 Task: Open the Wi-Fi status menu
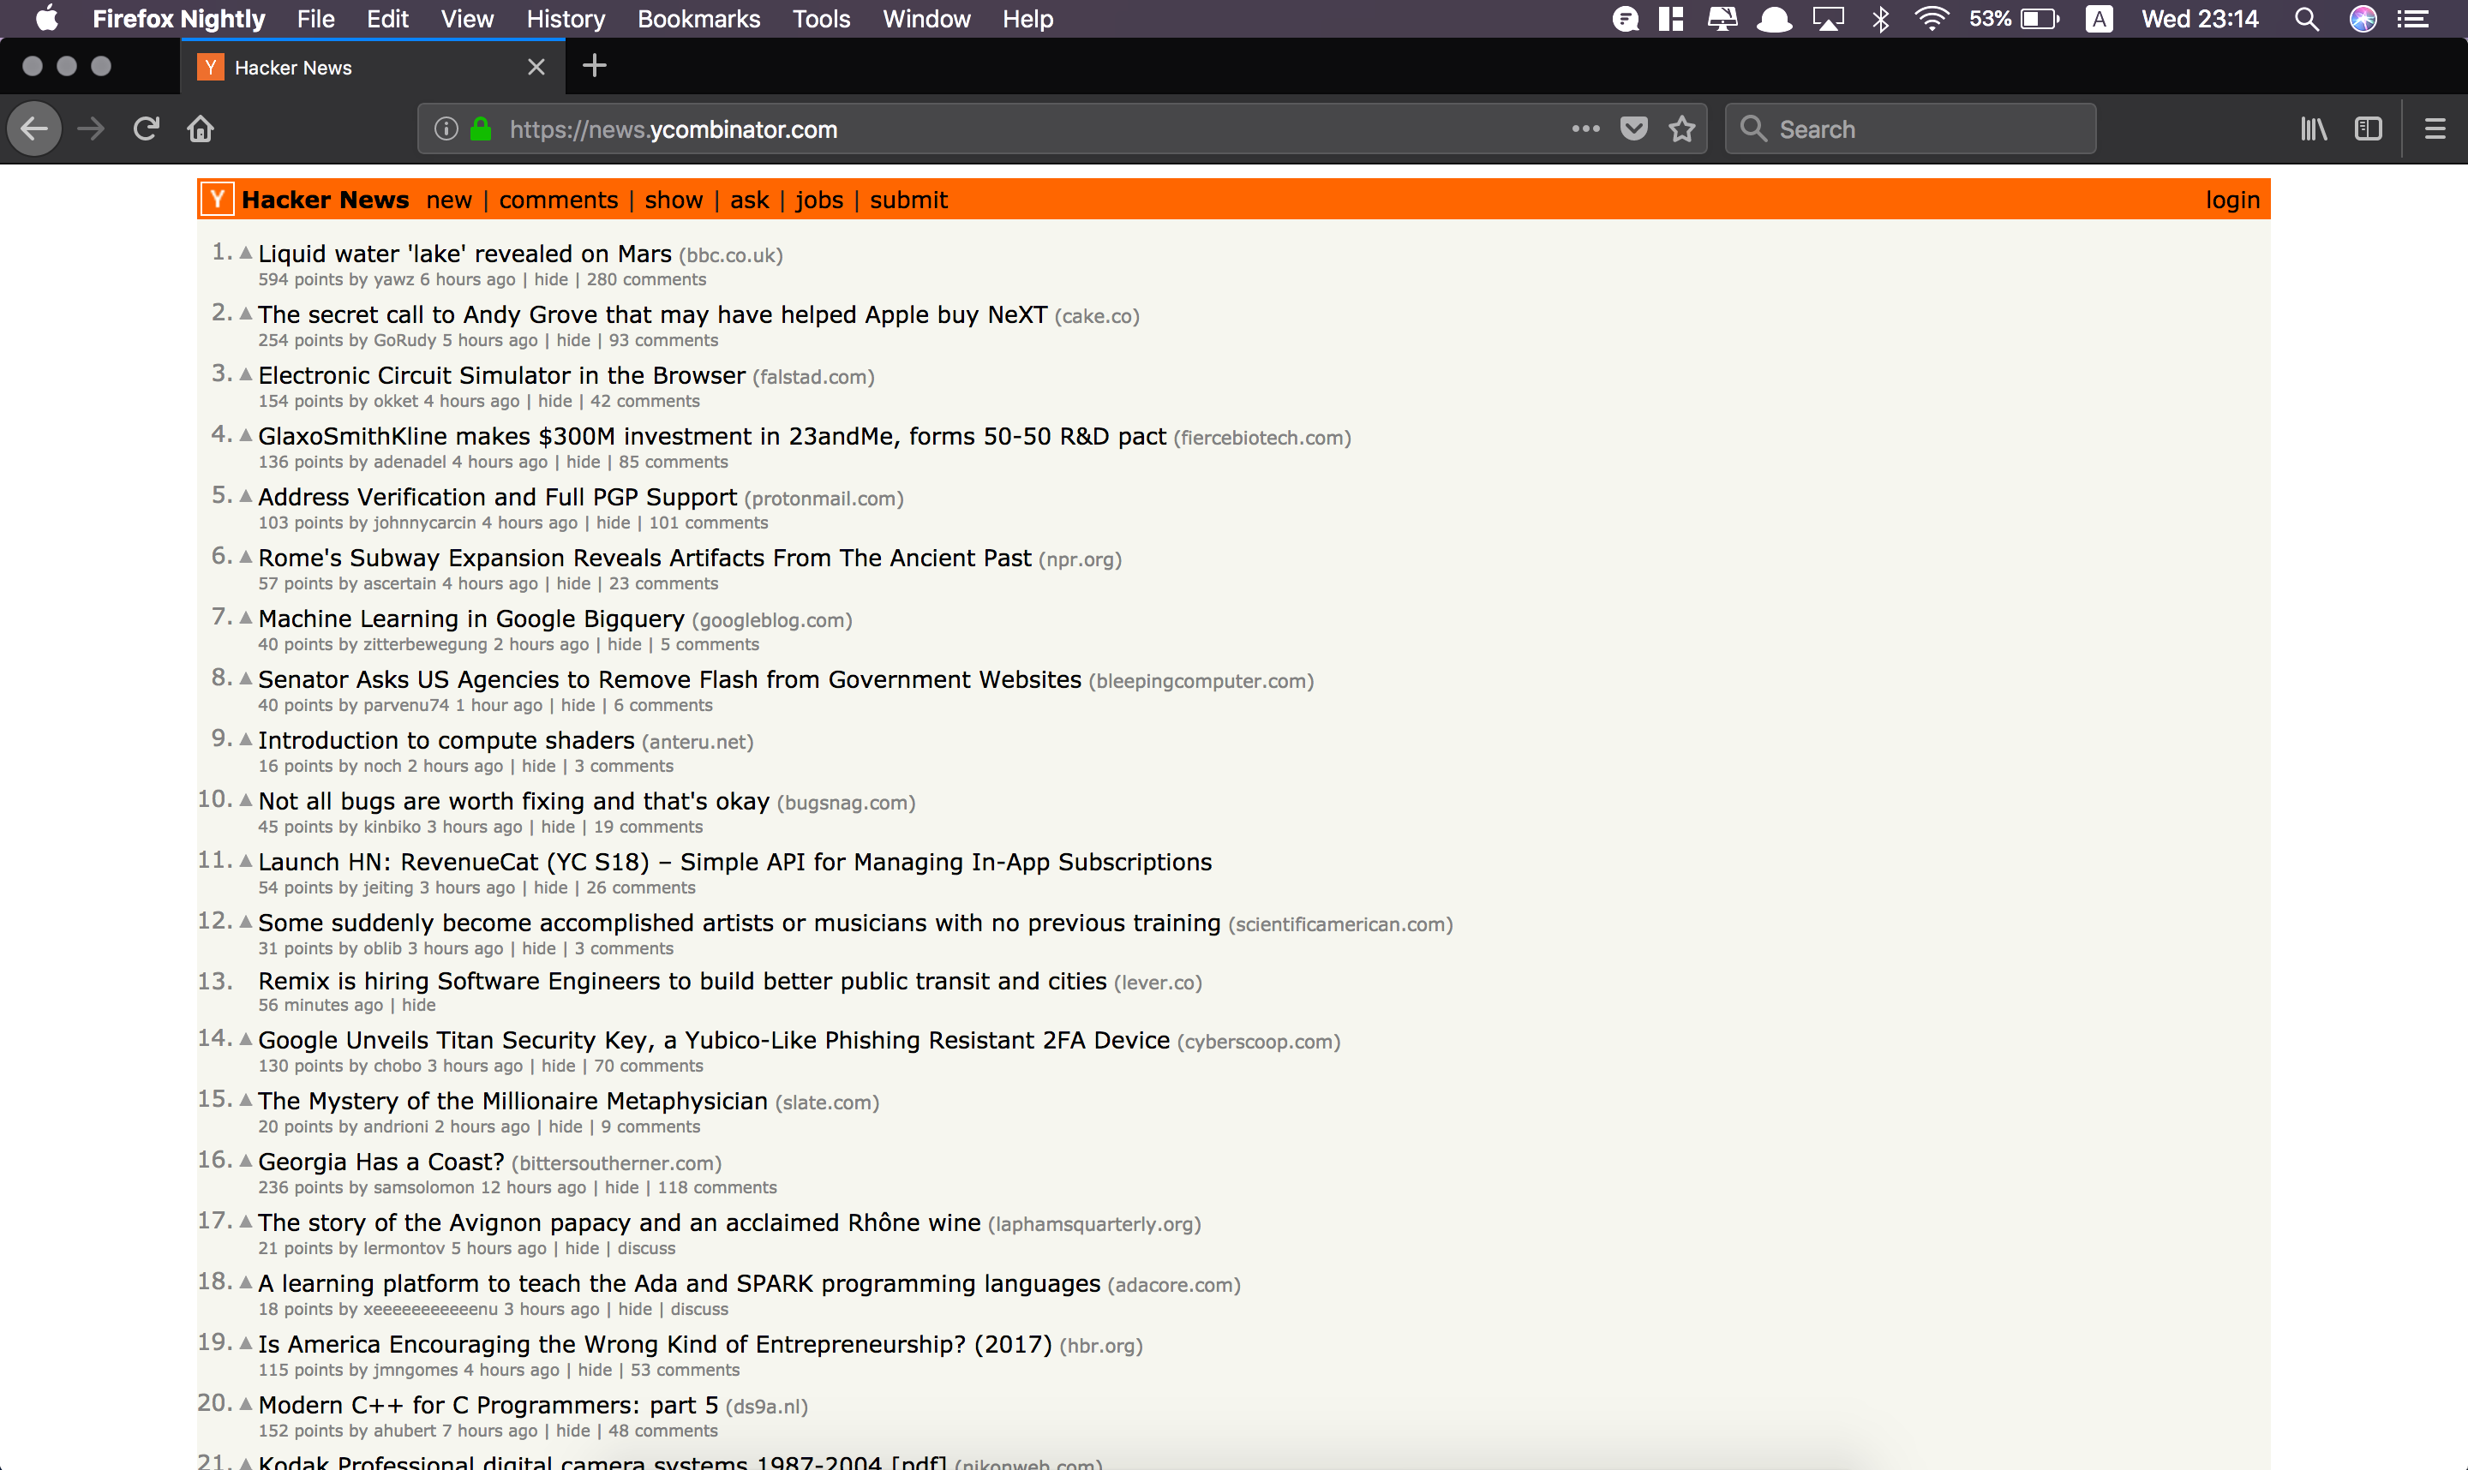(1931, 19)
